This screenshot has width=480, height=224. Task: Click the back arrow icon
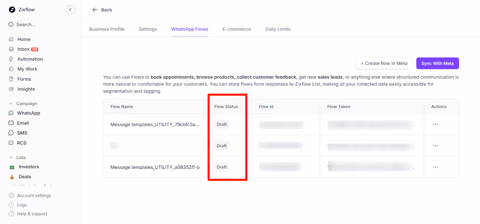(95, 10)
